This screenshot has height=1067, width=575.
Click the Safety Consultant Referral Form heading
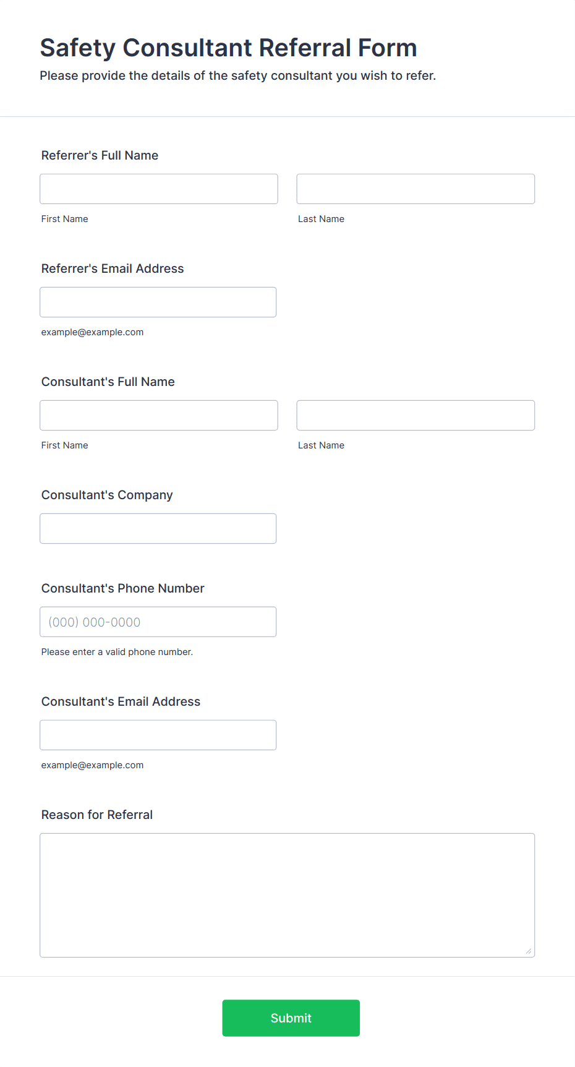point(229,48)
